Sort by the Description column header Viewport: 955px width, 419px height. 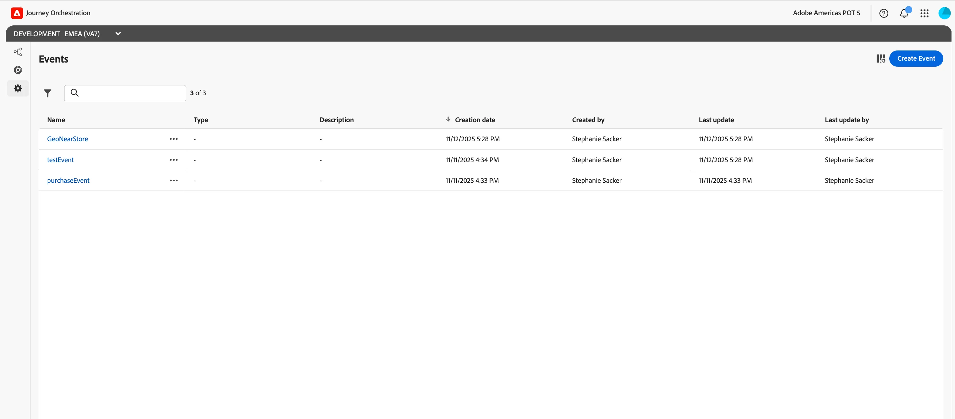[336, 120]
